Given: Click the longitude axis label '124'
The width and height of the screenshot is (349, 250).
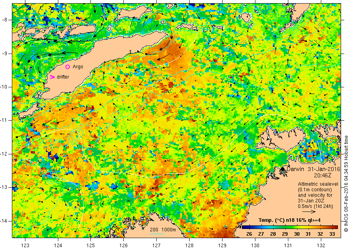Looking at the screenshot, I should click(58, 245).
